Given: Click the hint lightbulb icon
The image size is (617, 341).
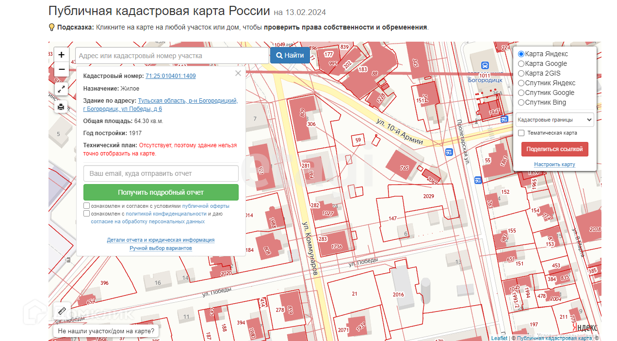Looking at the screenshot, I should click(51, 27).
